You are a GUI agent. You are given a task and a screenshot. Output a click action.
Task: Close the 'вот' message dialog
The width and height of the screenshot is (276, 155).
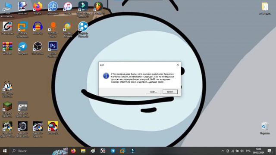pyautogui.click(x=178, y=65)
